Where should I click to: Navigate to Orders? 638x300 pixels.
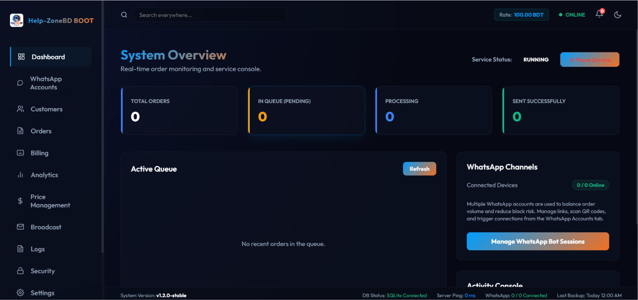(51, 131)
